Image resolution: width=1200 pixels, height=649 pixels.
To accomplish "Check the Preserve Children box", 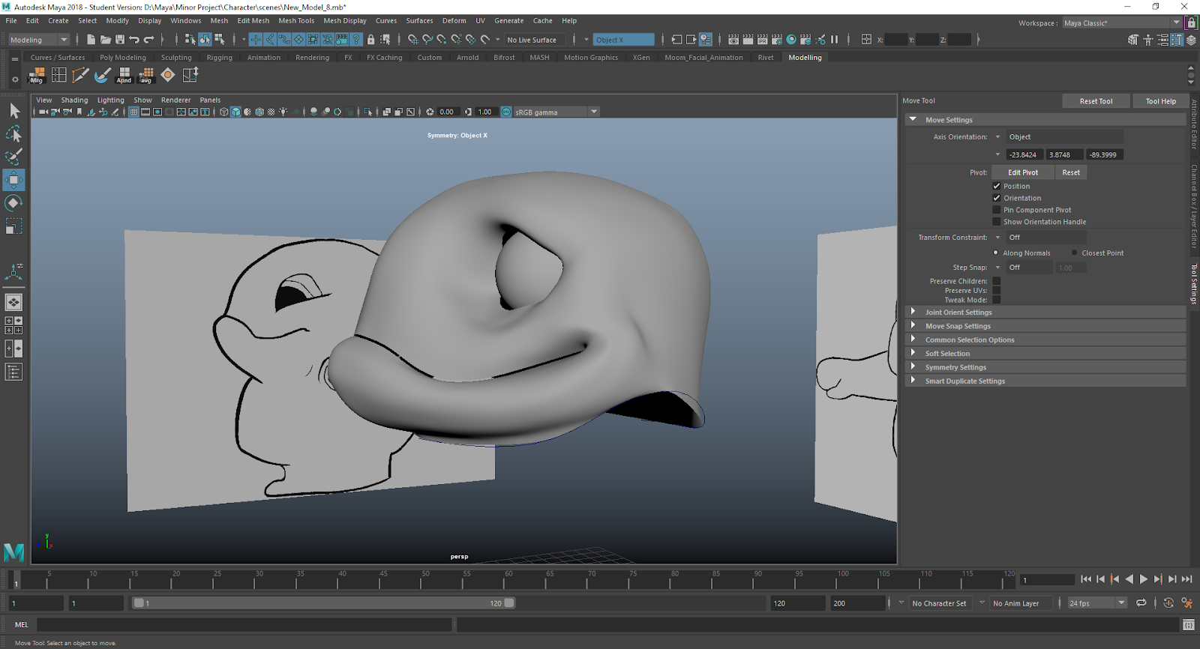I will [x=997, y=281].
